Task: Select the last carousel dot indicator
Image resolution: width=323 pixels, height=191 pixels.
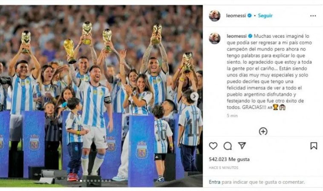Action: point(110,181)
